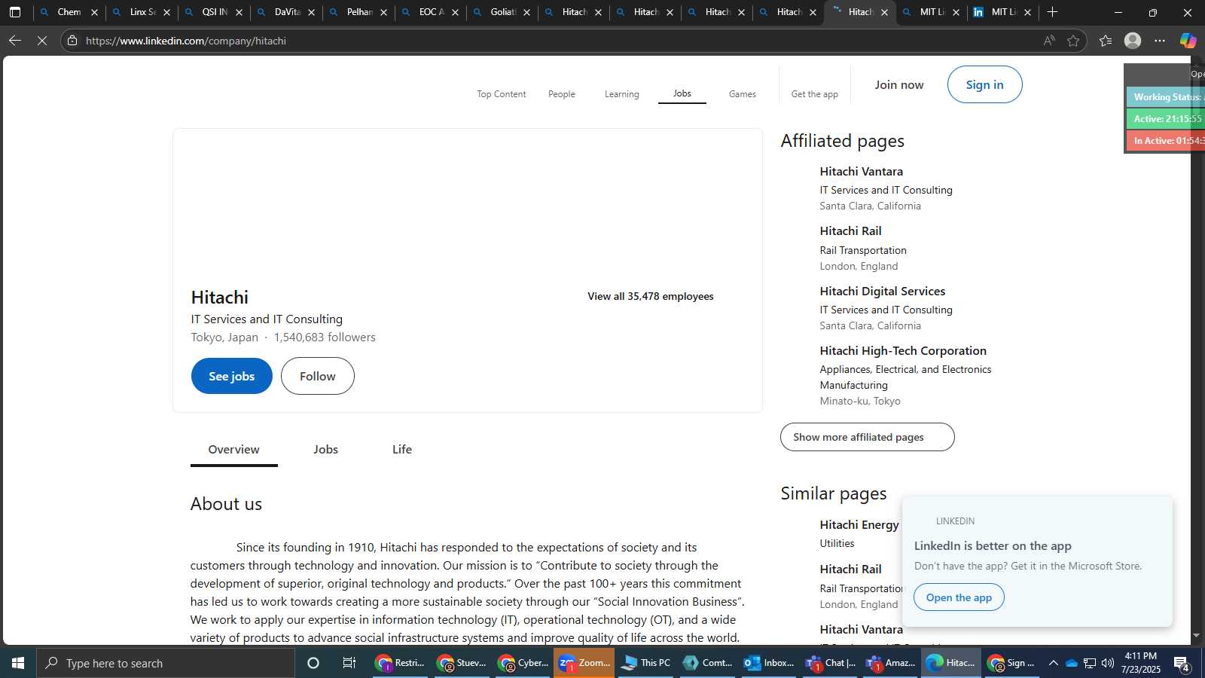The image size is (1205, 678).
Task: Select Jobs in LinkedIn top nav
Action: click(x=682, y=93)
